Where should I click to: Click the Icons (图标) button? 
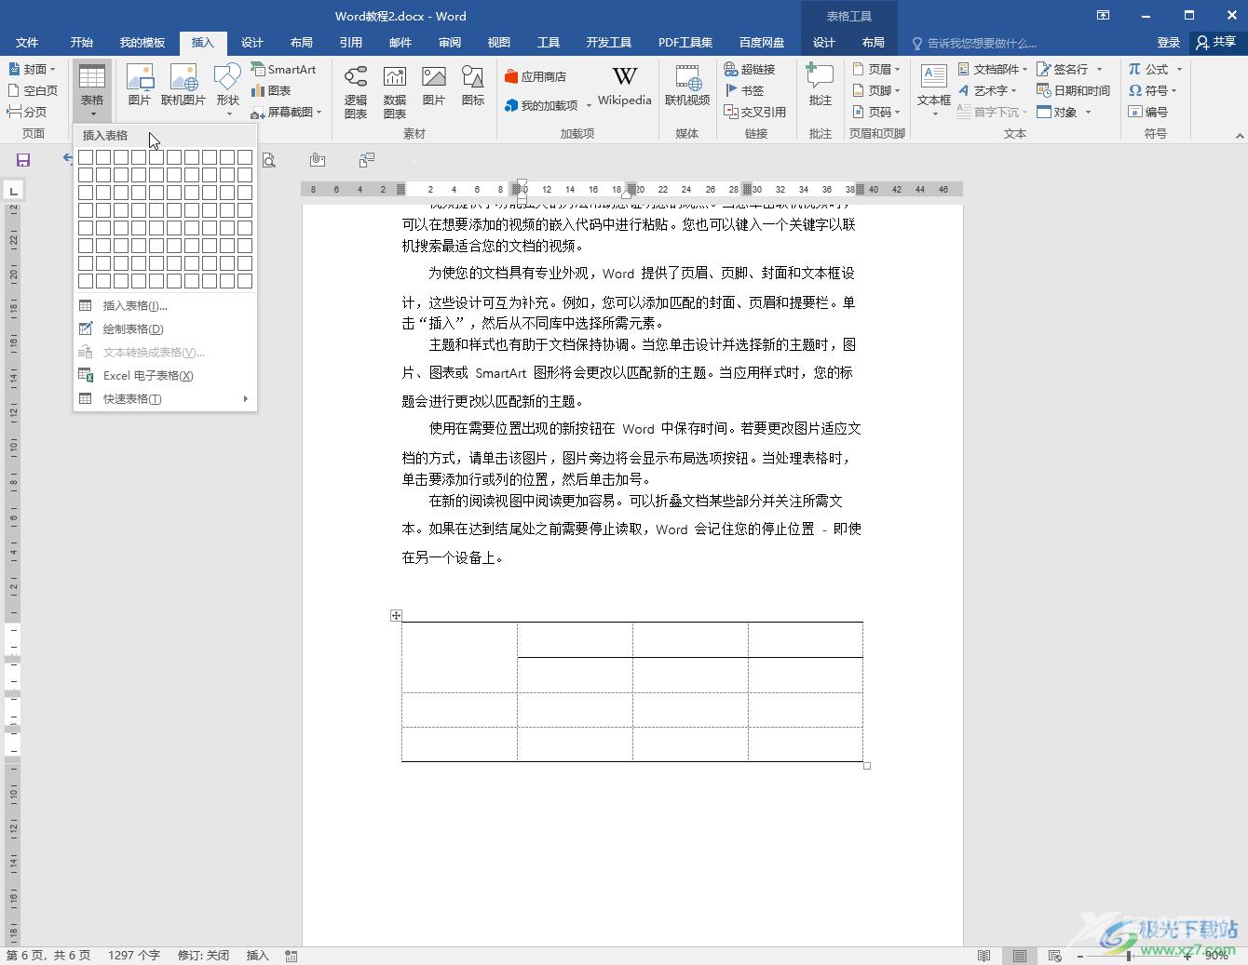tap(473, 85)
